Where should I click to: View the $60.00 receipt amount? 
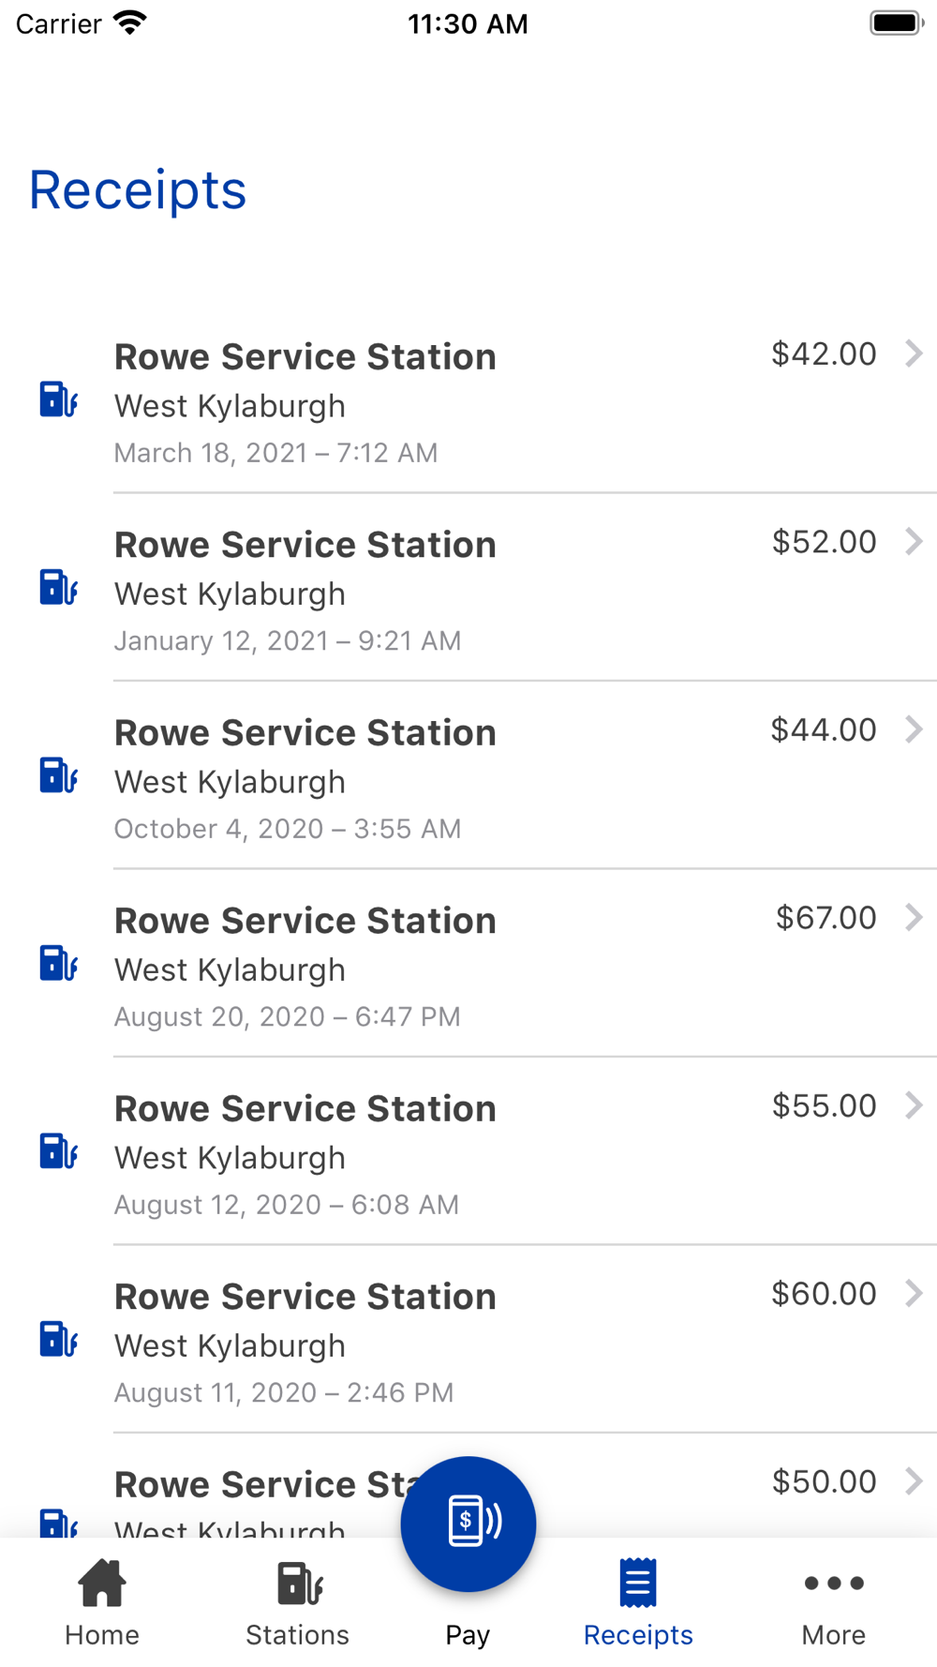coord(824,1294)
